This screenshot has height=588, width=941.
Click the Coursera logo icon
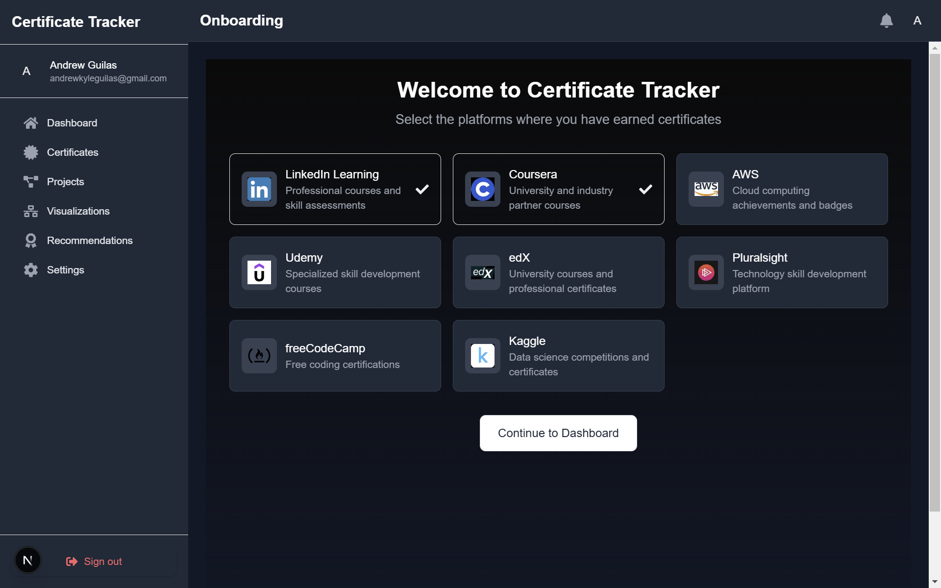483,189
